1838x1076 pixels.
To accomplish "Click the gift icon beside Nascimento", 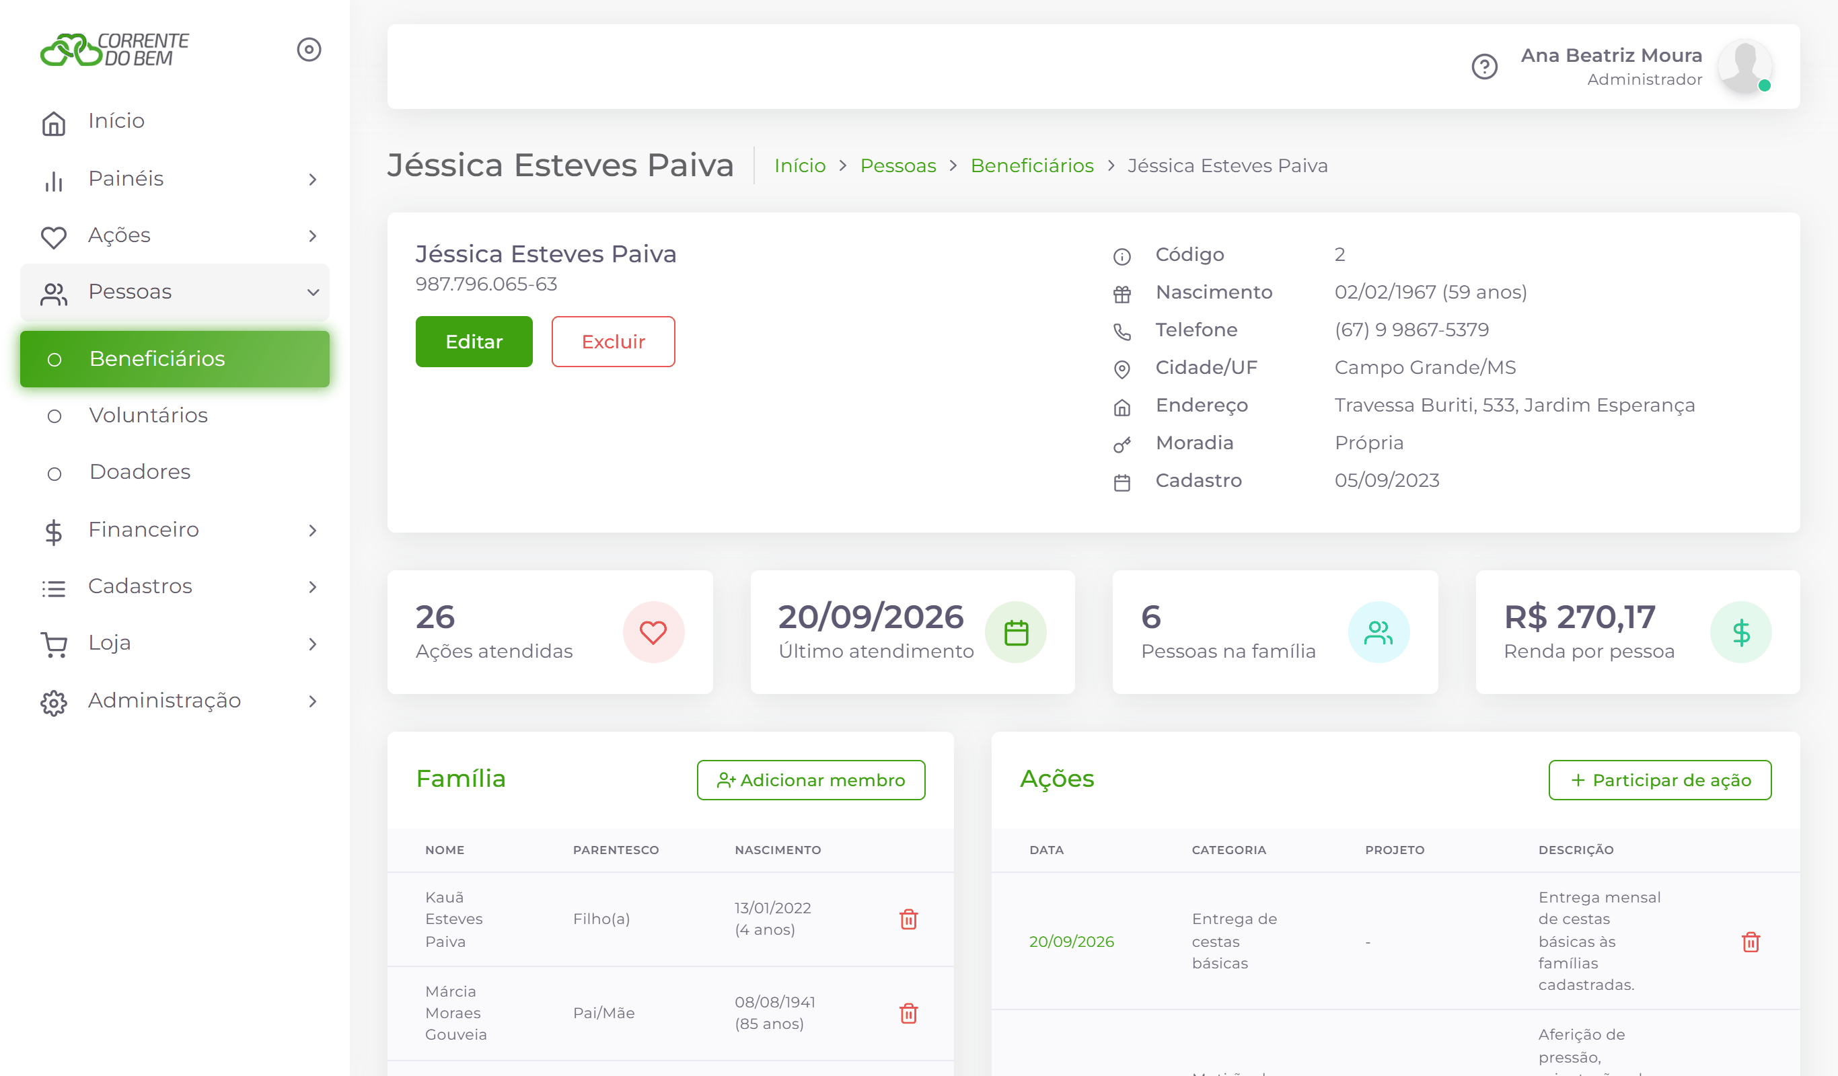I will coord(1122,294).
